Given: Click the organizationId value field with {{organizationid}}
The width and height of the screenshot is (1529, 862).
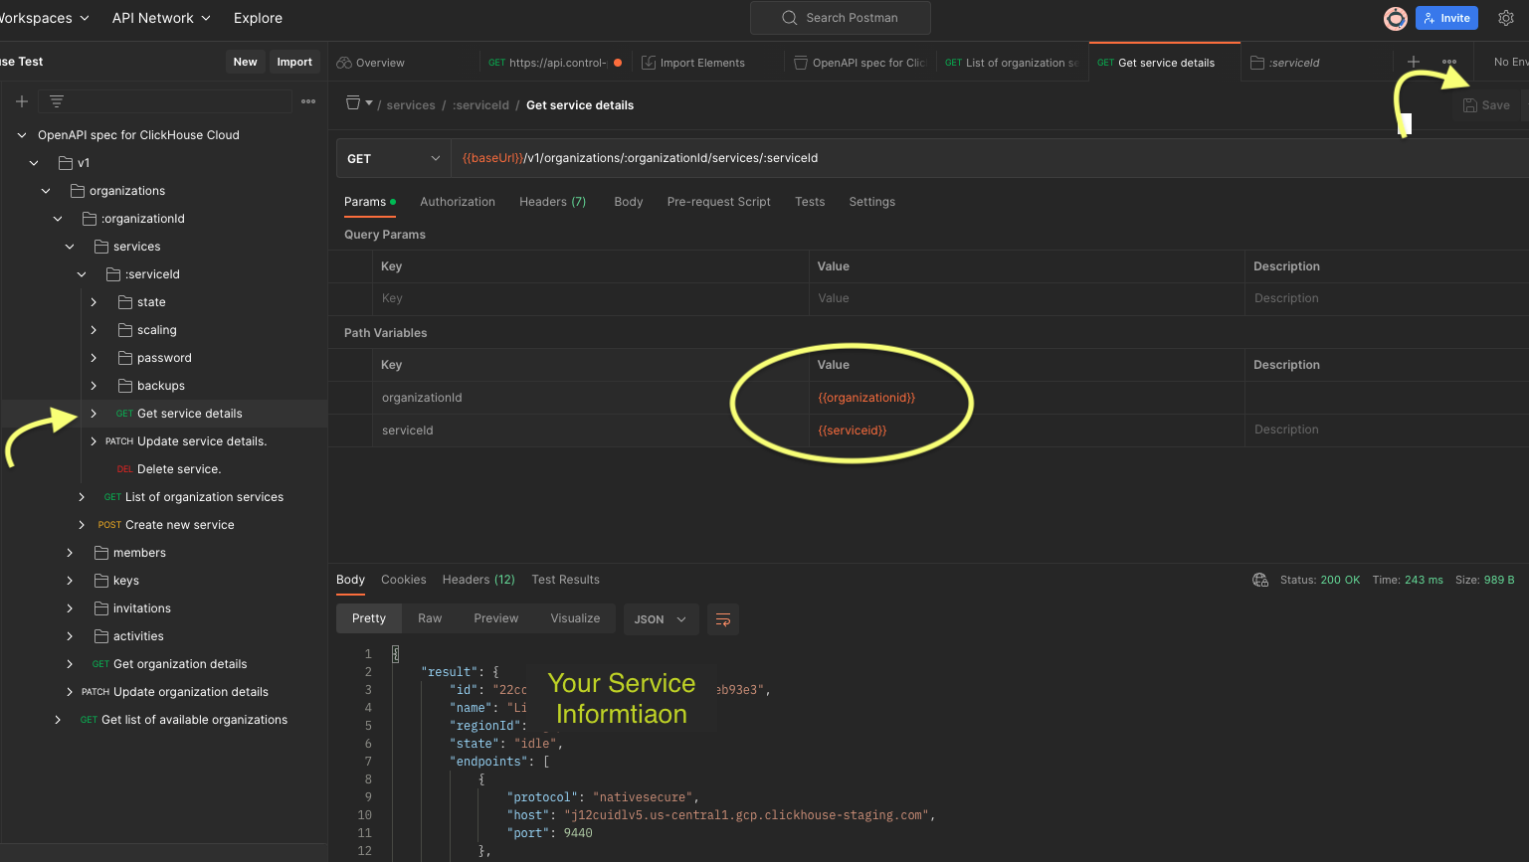Looking at the screenshot, I should click(866, 397).
